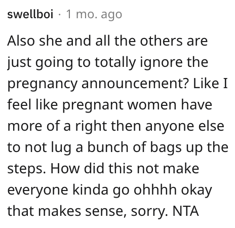The width and height of the screenshot is (235, 228).
Task: Click the word "steps." in the comment
Action: point(26,169)
